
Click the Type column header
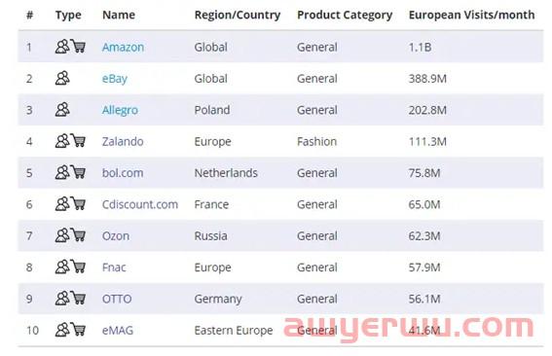click(x=68, y=15)
